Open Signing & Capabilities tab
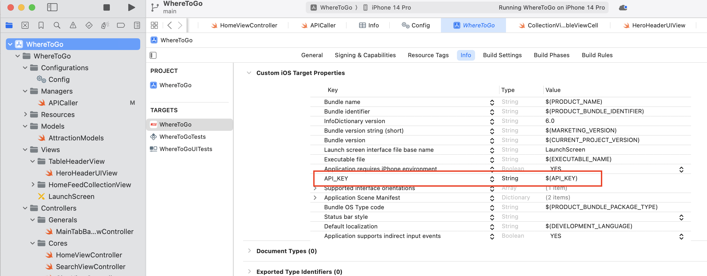Screen dimensions: 707x276 [365, 55]
